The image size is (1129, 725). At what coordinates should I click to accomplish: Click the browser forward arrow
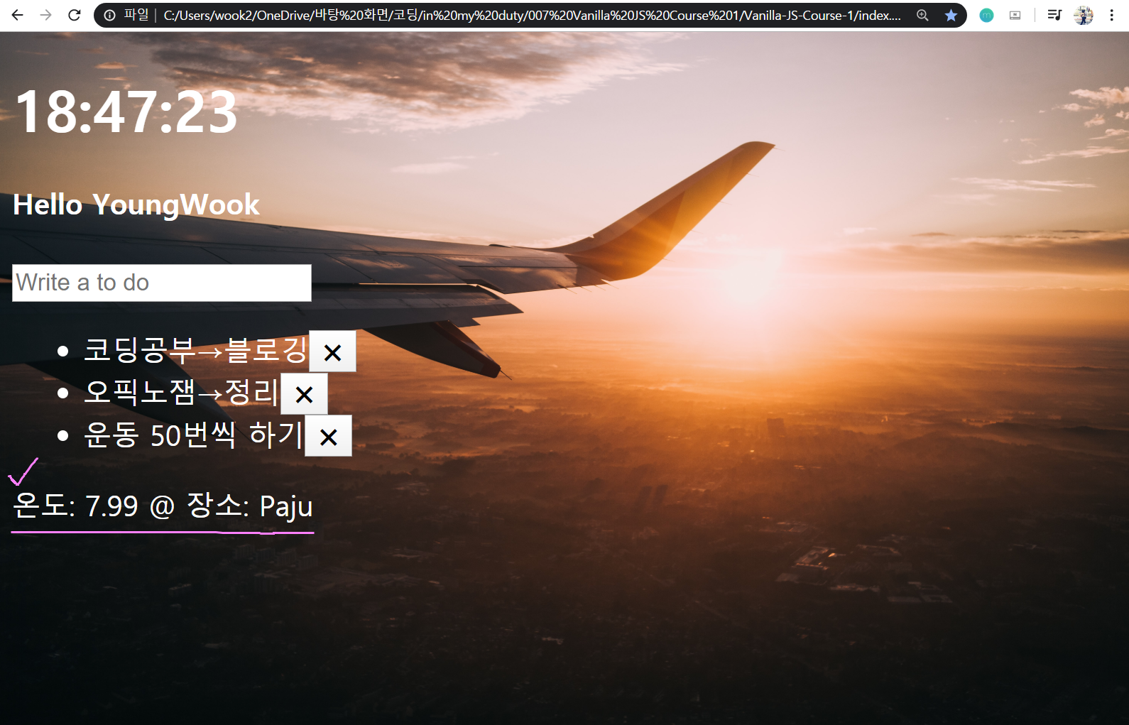(x=46, y=15)
